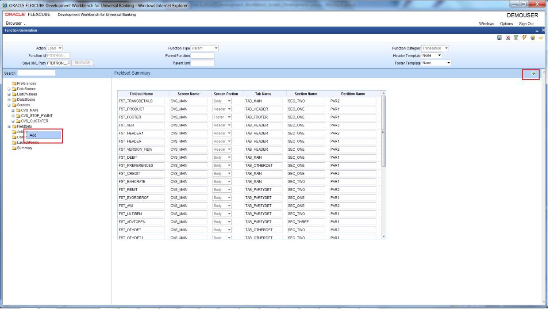
Task: Expand the ListOfValues tree node
Action: 9,94
